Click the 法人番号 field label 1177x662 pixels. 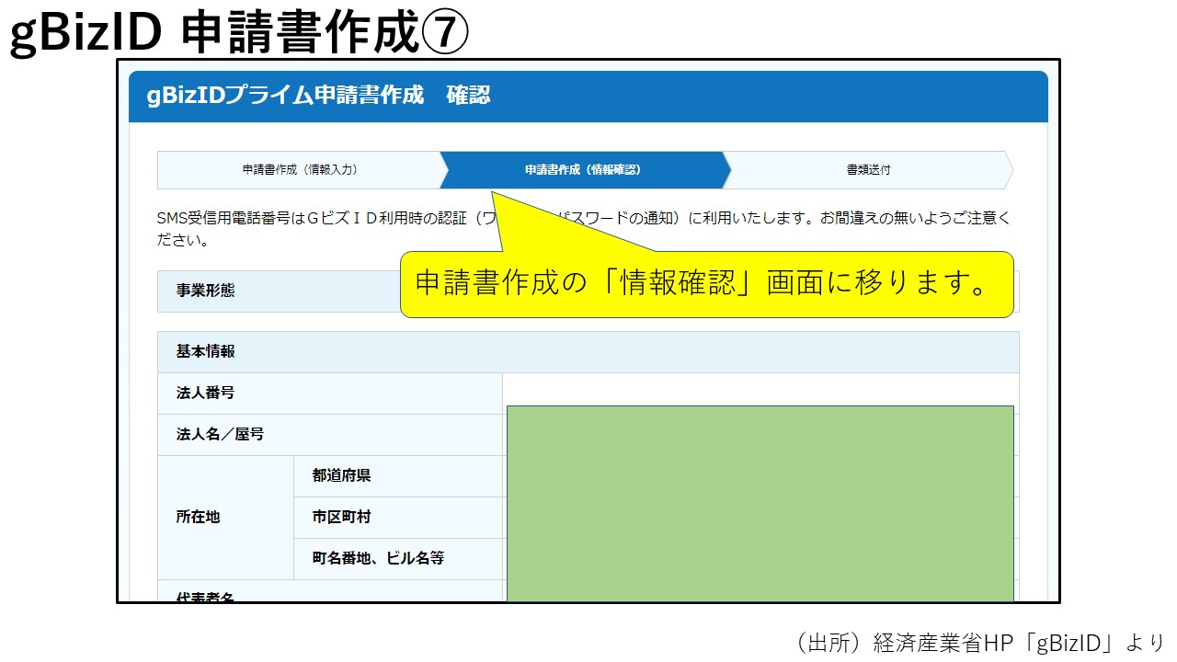point(206,393)
